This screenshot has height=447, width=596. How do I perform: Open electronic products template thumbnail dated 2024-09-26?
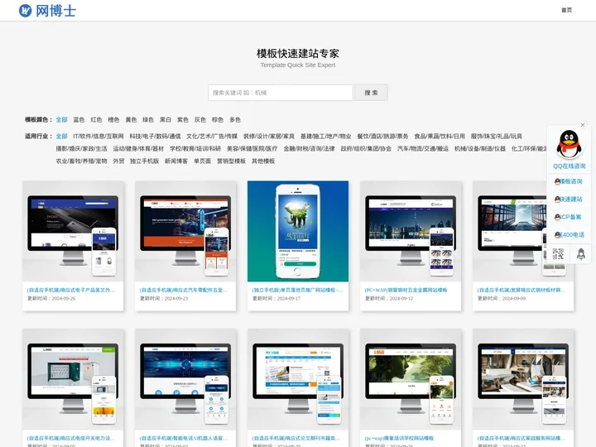coord(73,231)
